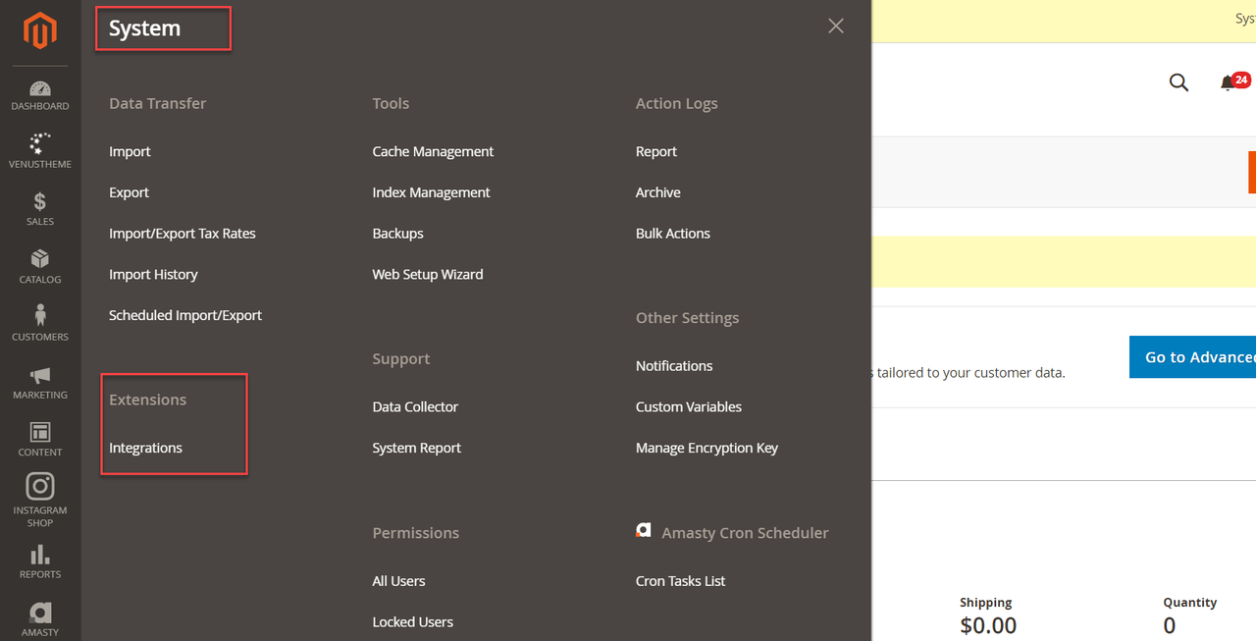Screen dimensions: 1256x641
Task: Click the search magnifier icon
Action: point(1178,82)
